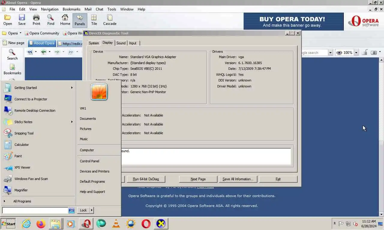384x230 pixels.
Task: Click the Print icon in Opera's toolbar
Action: [36, 20]
